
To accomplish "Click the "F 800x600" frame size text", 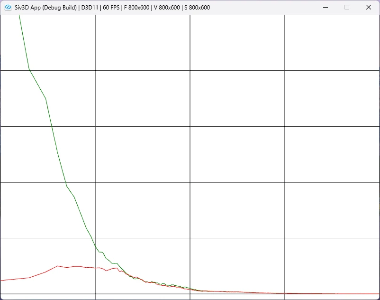I will 136,8.
